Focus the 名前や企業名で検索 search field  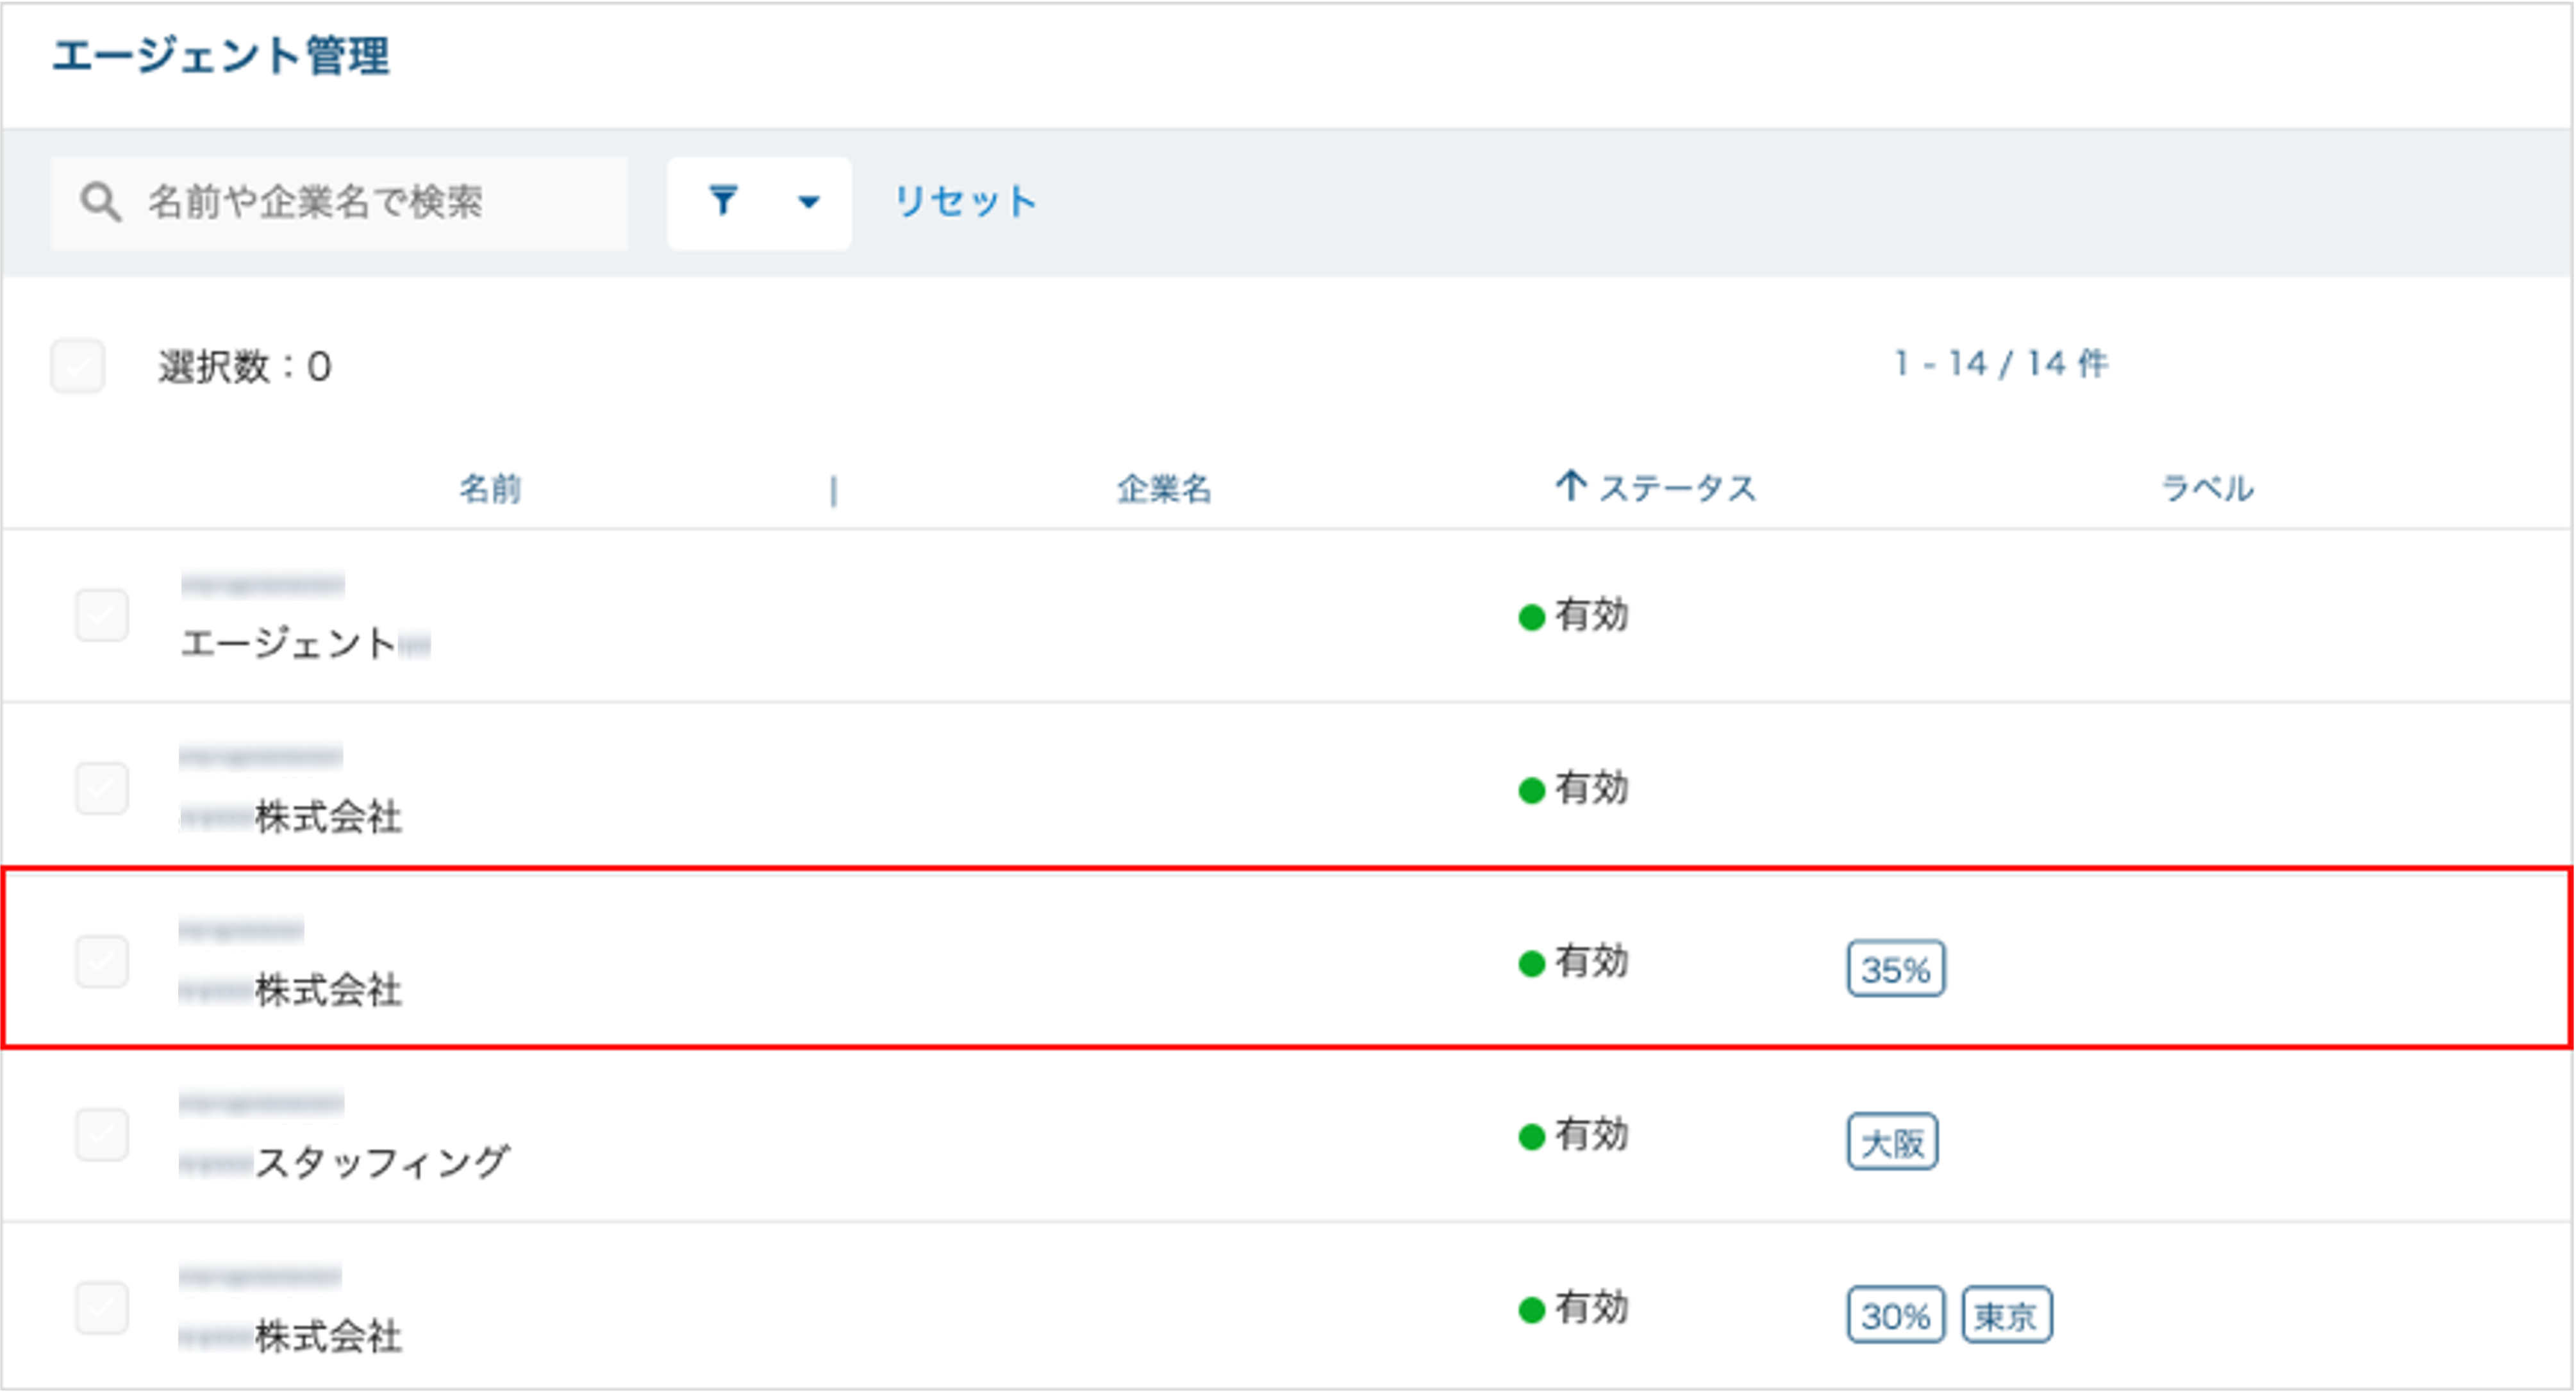click(x=339, y=202)
